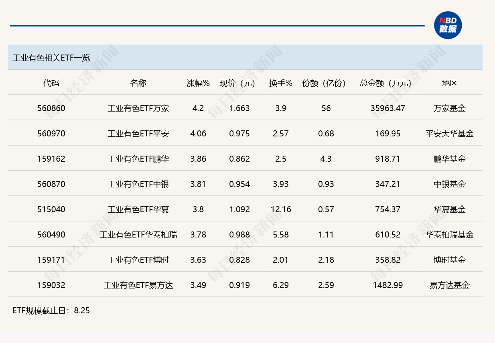Image resolution: width=495 pixels, height=343 pixels.
Task: Select code cell 560860
Action: (x=51, y=108)
